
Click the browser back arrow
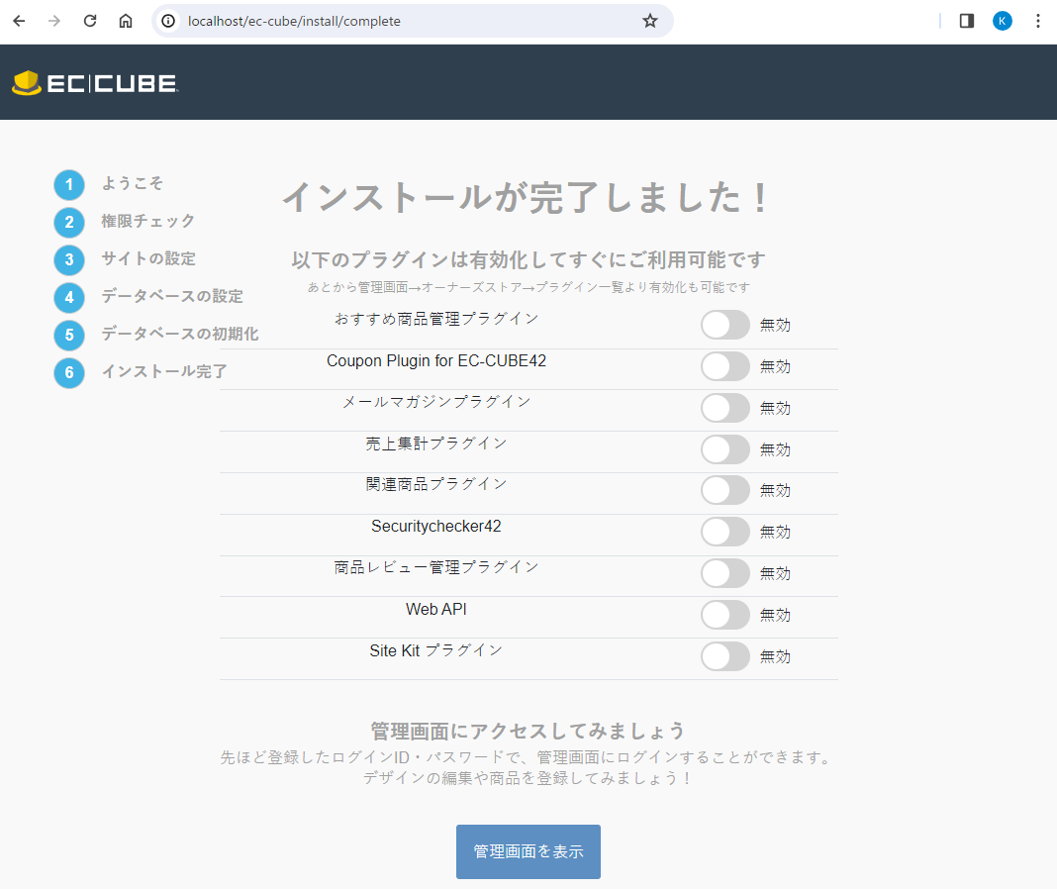click(19, 21)
